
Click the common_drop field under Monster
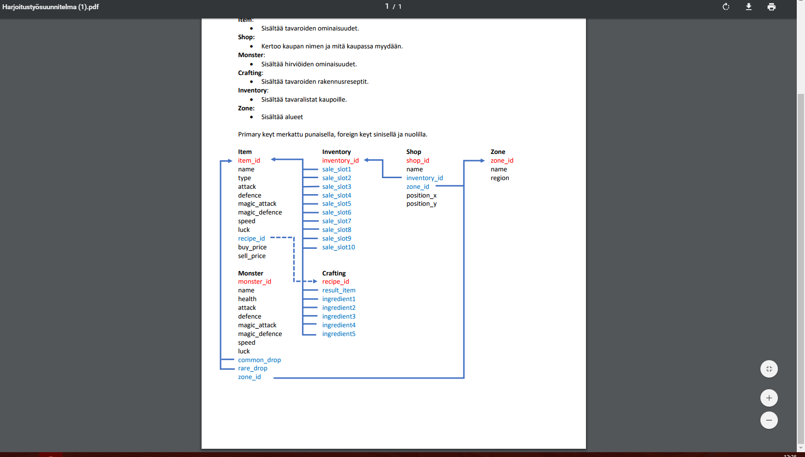pos(259,360)
